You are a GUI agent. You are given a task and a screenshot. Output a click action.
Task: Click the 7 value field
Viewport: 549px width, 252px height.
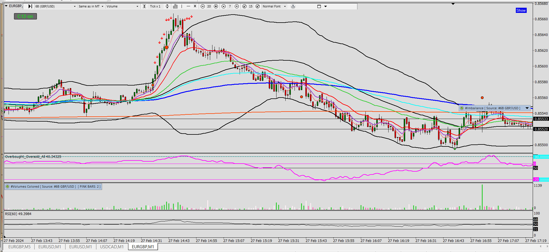click(x=230, y=6)
